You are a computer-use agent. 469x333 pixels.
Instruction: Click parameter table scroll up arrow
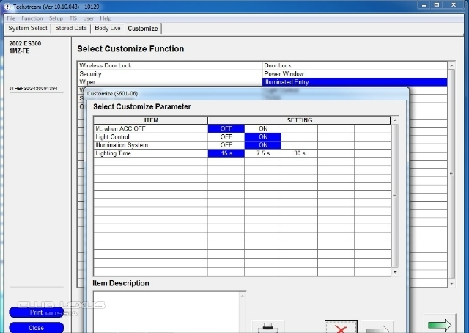point(395,120)
